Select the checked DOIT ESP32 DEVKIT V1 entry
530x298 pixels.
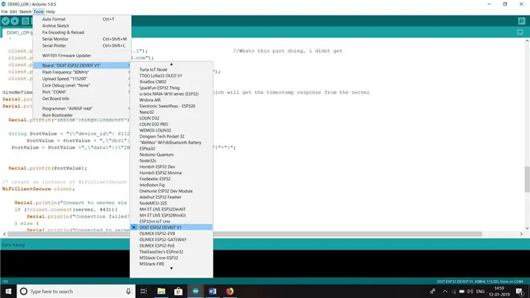172,227
